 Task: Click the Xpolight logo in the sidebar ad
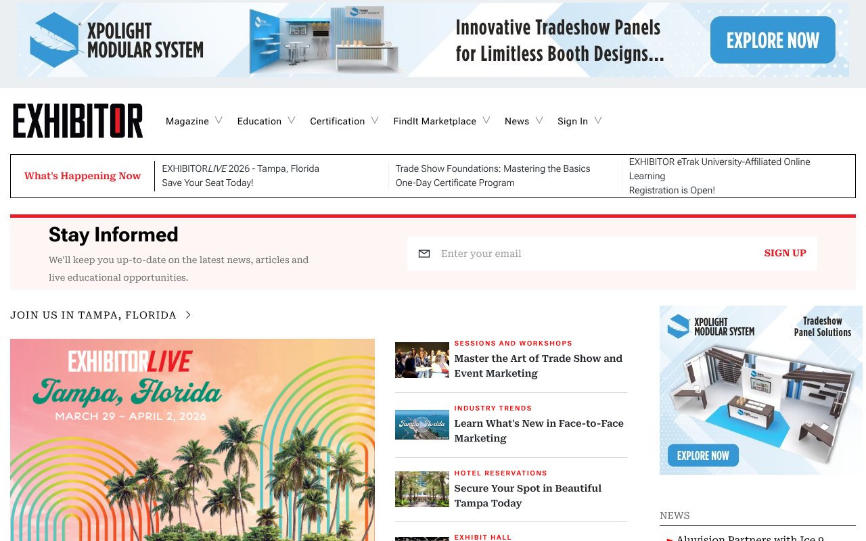[x=678, y=325]
